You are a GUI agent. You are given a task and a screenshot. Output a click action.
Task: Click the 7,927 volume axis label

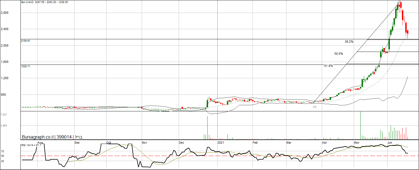click(x=4, y=115)
